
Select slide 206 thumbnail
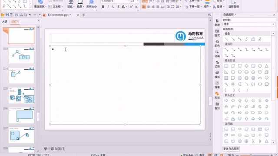click(21, 115)
